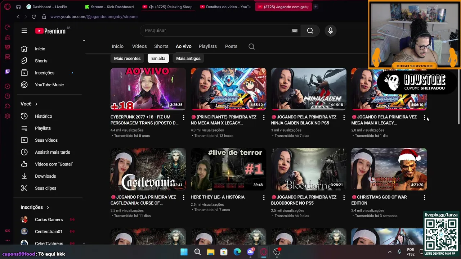Select the Início channel tab
Screen dimensions: 461x259
pos(118,46)
